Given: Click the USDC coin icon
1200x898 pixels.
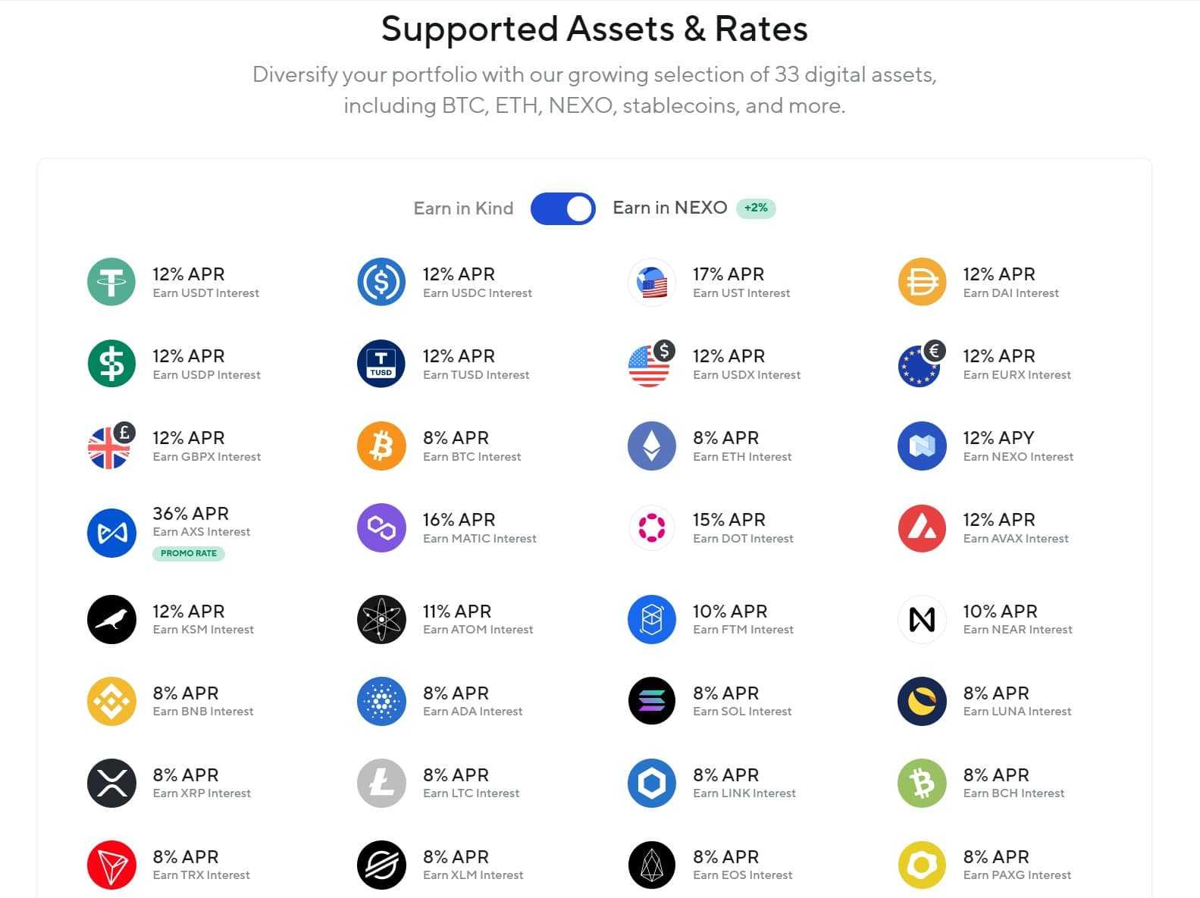Looking at the screenshot, I should point(381,282).
